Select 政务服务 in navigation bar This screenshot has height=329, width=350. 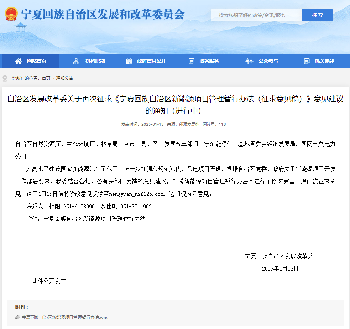point(209,61)
